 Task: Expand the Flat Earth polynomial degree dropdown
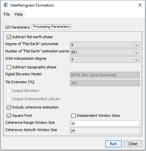105,45
